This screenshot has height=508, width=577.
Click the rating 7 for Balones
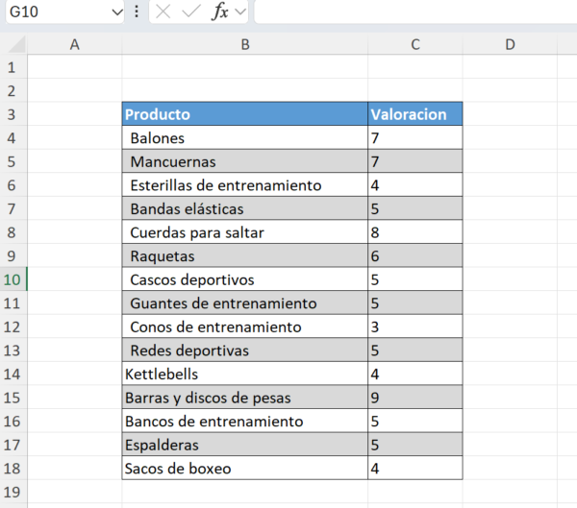tap(415, 138)
